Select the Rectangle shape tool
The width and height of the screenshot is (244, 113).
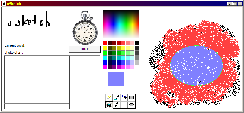[131, 97]
